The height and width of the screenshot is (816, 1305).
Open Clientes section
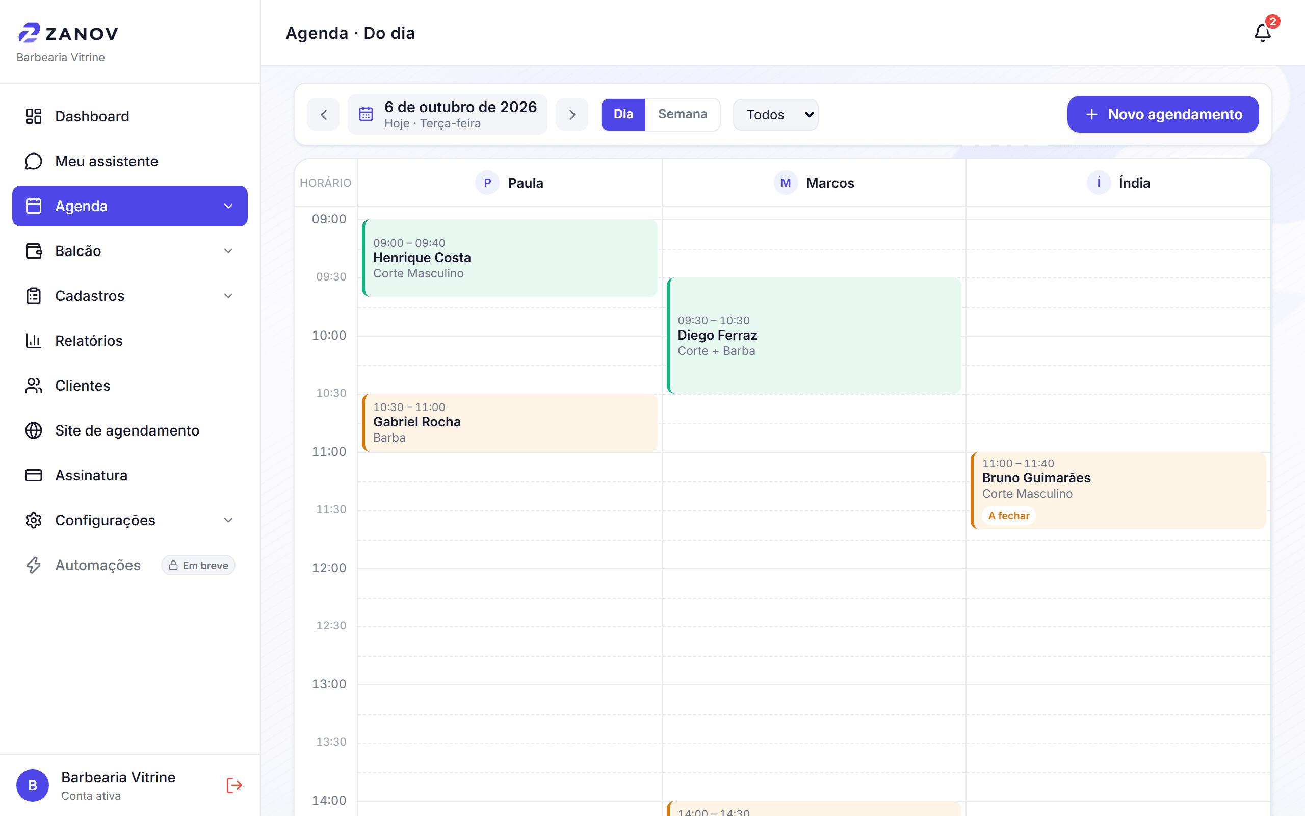[x=130, y=386]
